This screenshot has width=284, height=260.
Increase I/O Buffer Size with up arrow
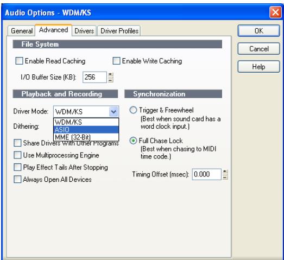point(110,74)
